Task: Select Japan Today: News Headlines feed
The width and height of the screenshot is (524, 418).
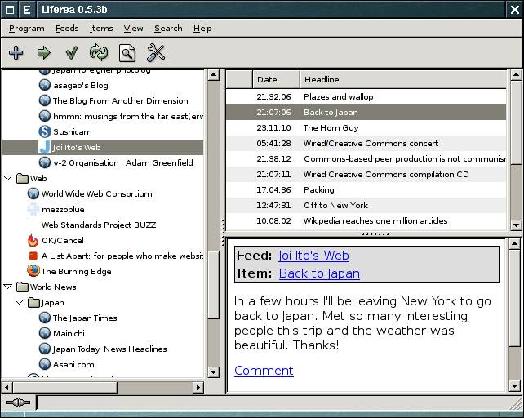Action: click(109, 349)
